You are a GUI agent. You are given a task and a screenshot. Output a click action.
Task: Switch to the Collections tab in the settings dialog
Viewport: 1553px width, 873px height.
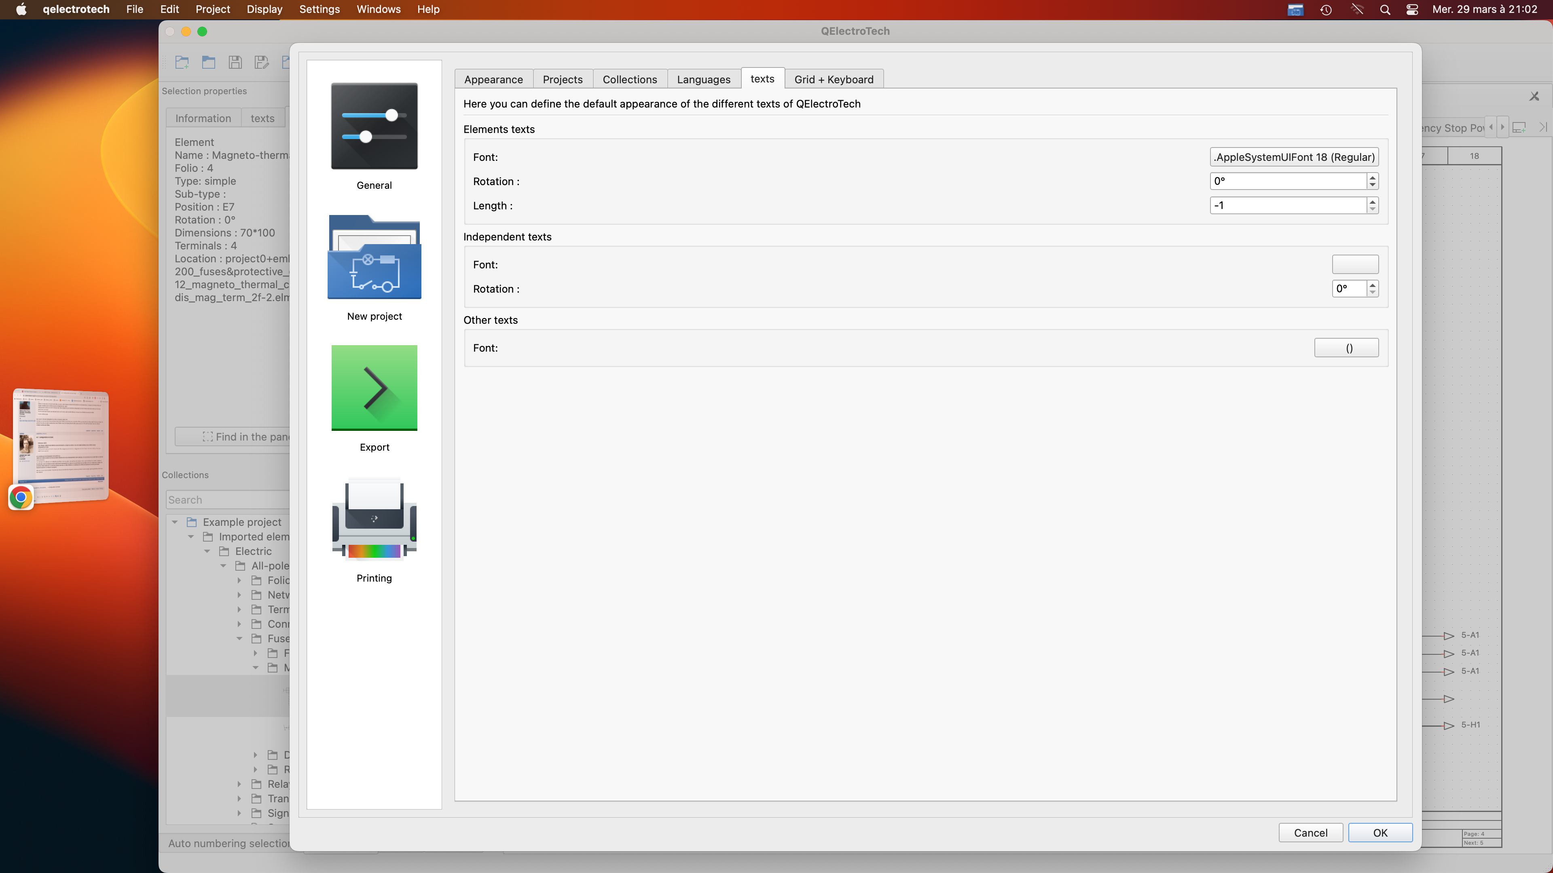click(x=629, y=80)
